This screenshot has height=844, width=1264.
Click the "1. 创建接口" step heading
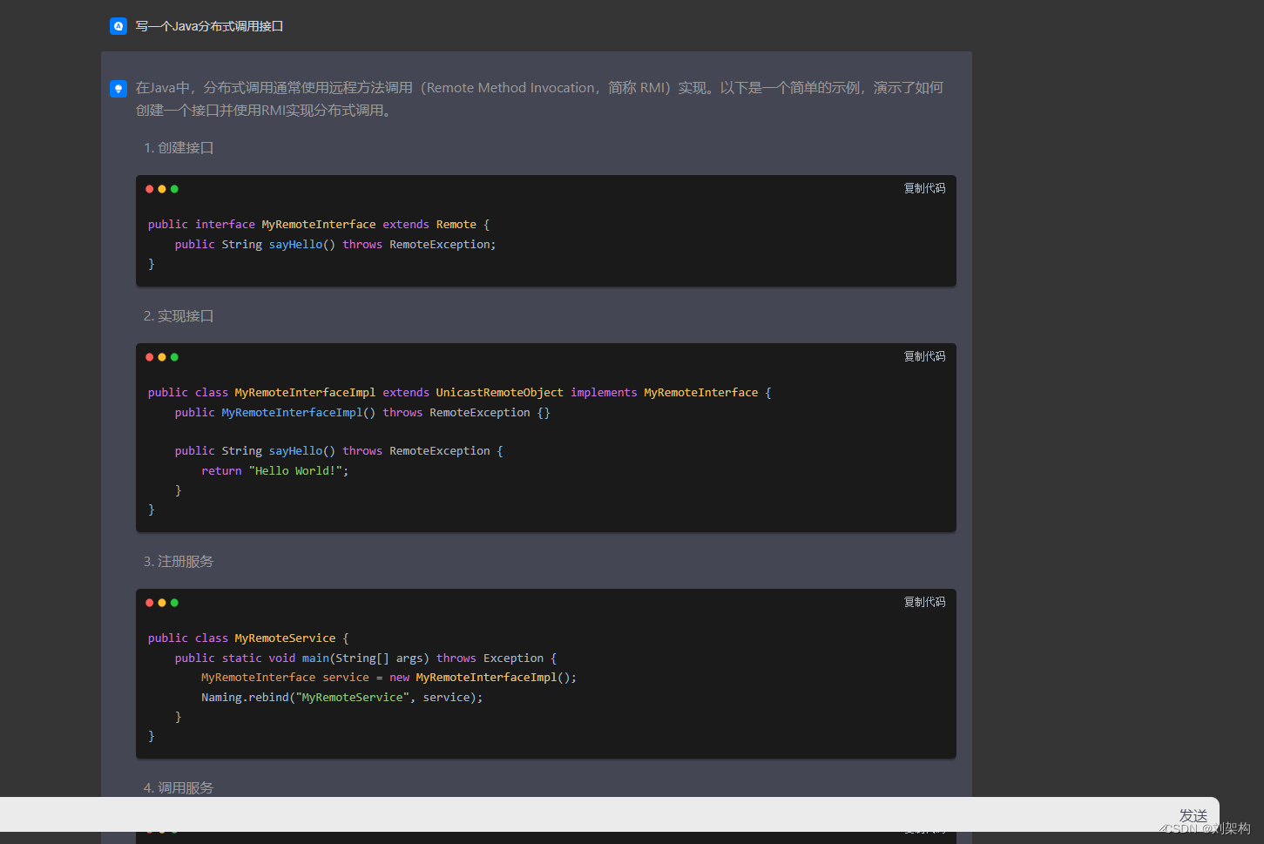click(x=179, y=148)
